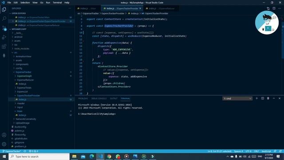Click the editor minimap scrollbar

(283, 38)
